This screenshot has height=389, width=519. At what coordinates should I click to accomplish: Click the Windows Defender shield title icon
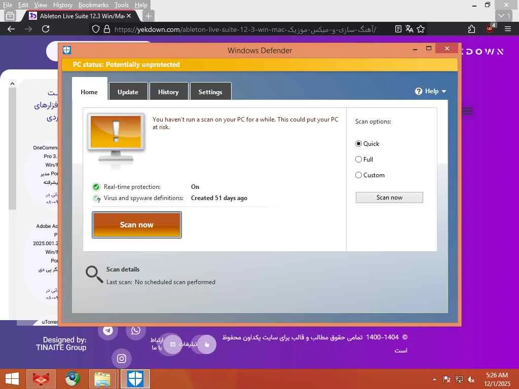tap(67, 50)
